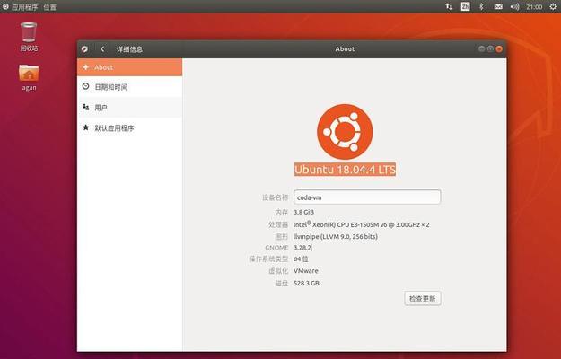Select the 默认应用程序 sidebar entry

129,127
